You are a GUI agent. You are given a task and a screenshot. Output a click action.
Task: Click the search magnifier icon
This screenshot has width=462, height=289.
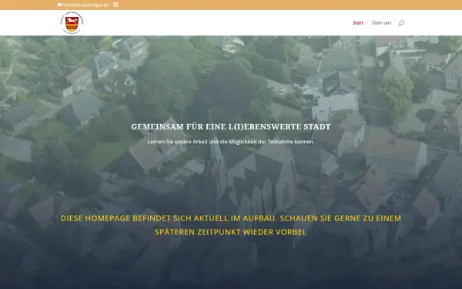click(401, 23)
